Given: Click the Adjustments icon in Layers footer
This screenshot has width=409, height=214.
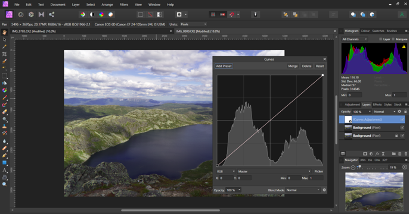Looking at the screenshot, I should (371, 154).
